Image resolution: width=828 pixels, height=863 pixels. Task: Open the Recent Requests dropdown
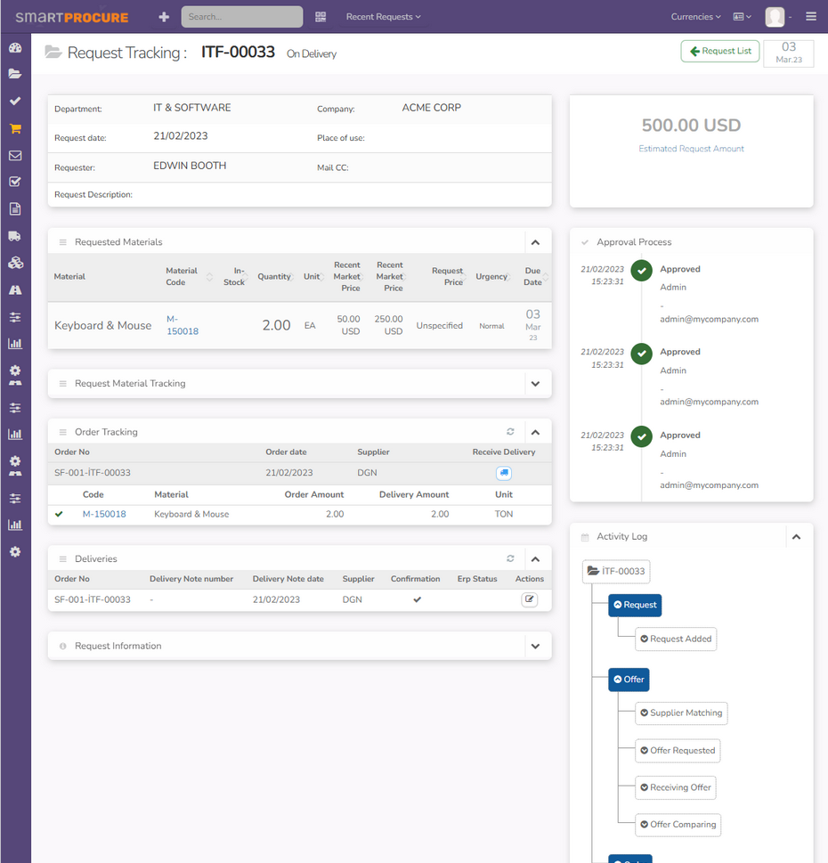(383, 17)
